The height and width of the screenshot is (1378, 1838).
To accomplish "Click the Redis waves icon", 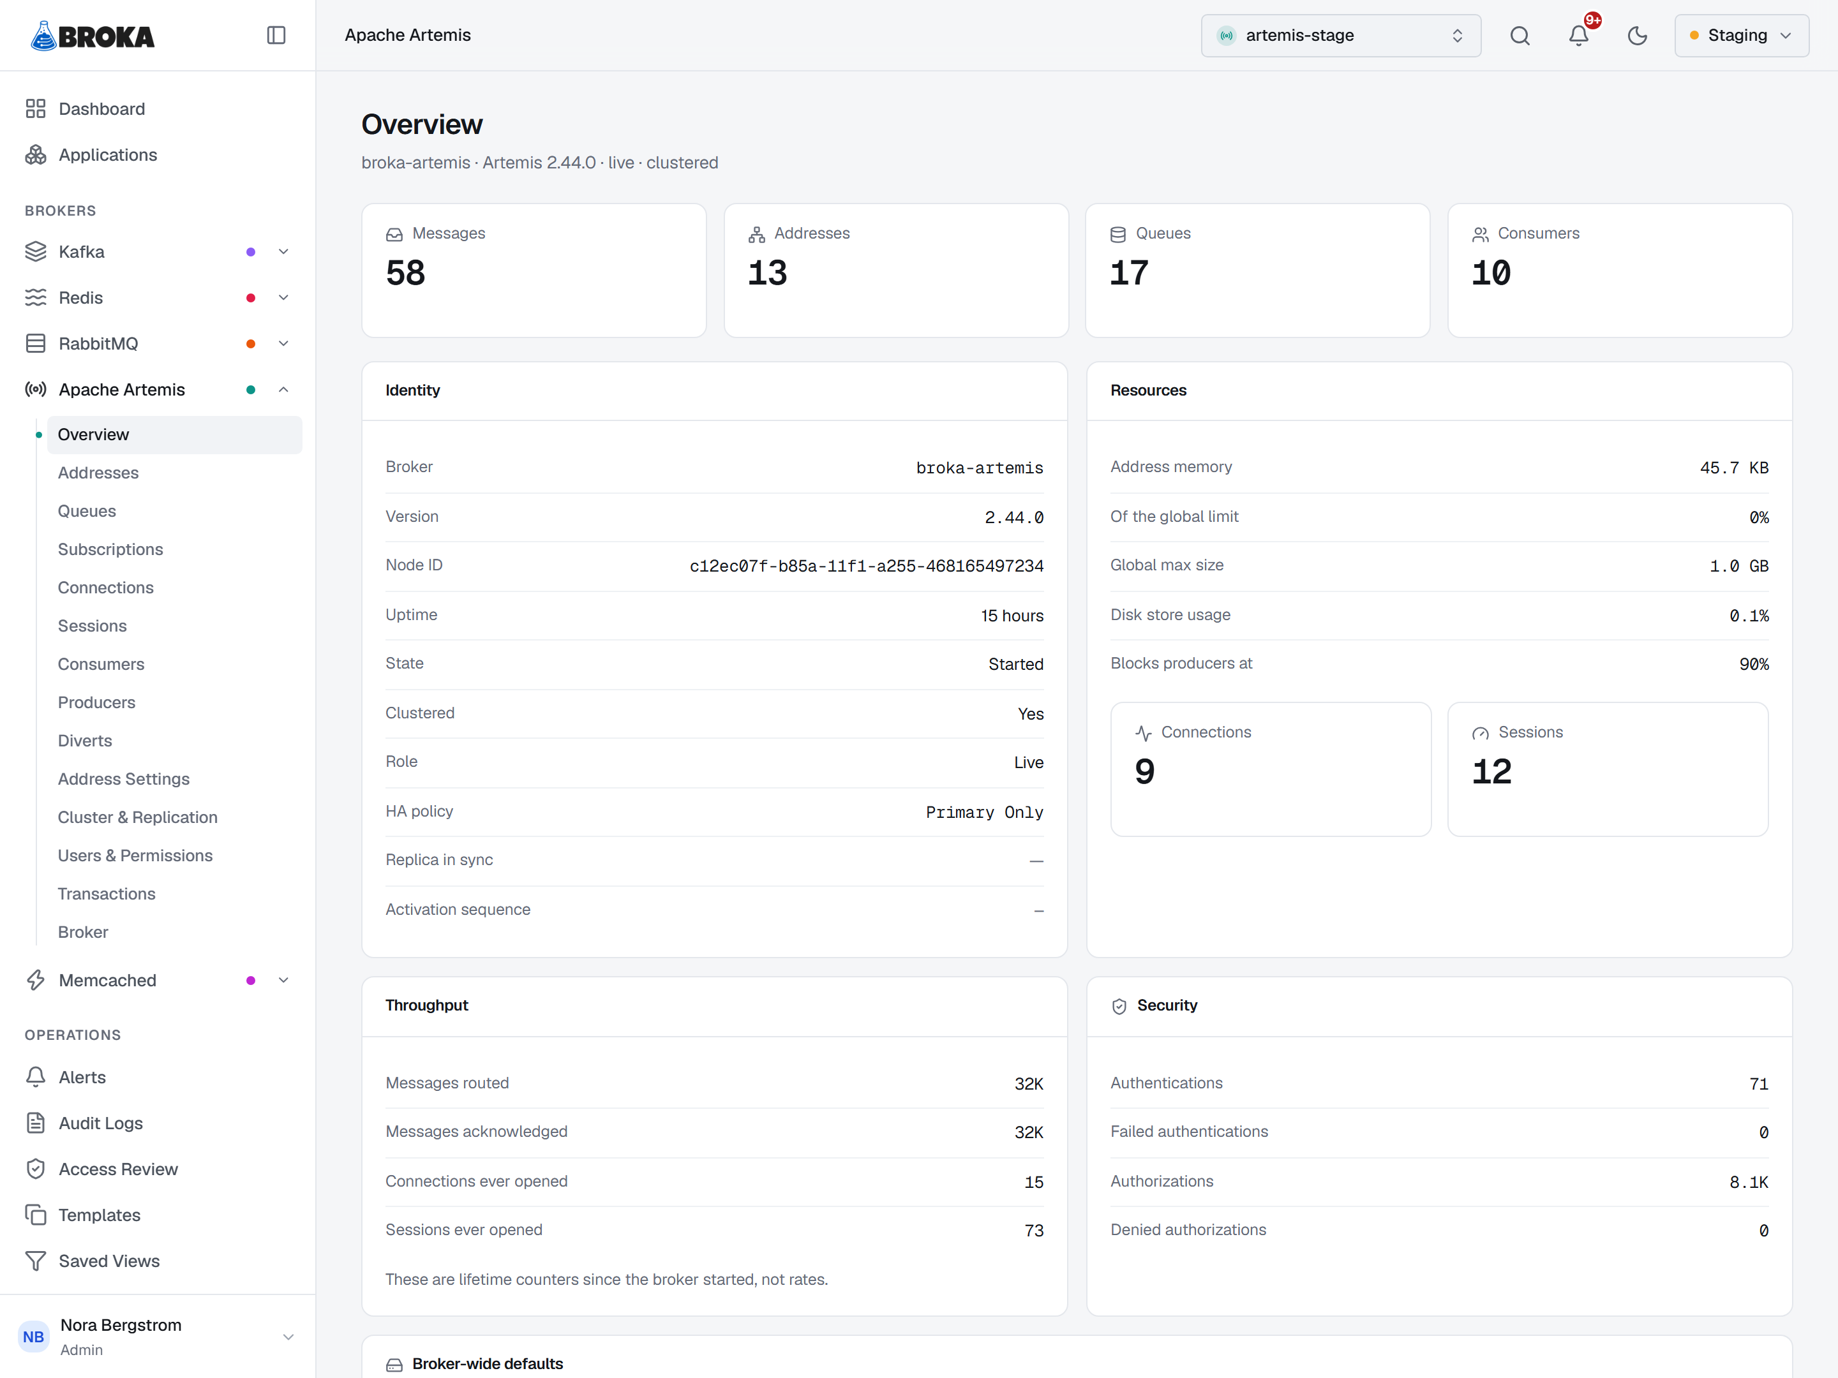I will click(36, 297).
